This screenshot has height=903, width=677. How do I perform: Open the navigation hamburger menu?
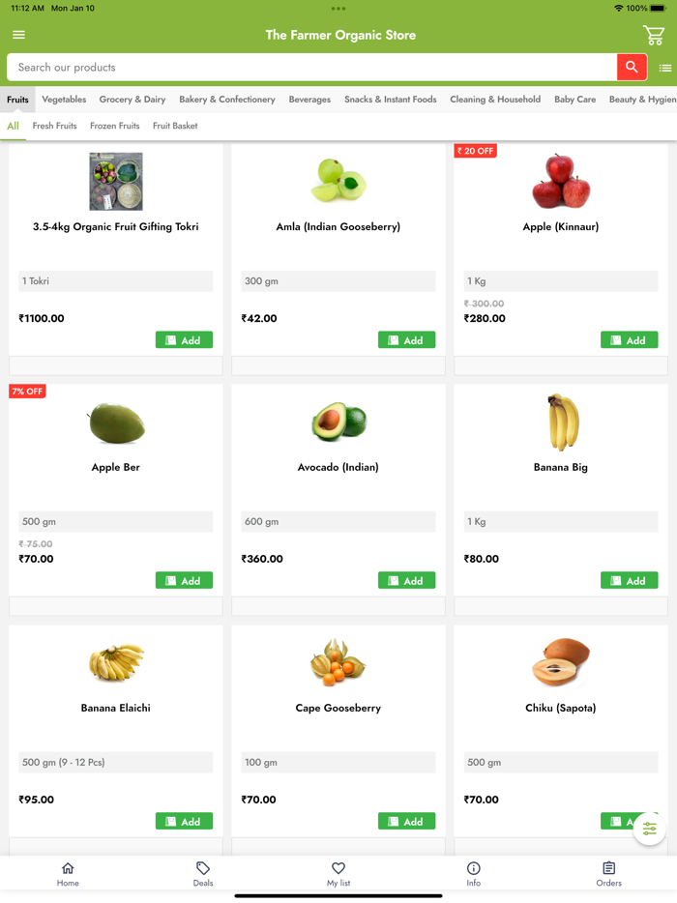pos(18,34)
